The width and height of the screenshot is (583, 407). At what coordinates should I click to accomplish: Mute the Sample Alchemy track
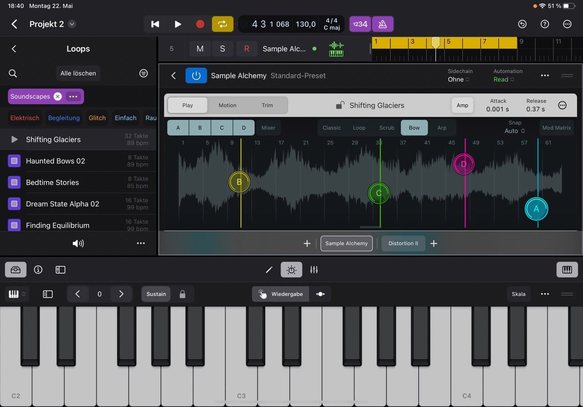click(200, 49)
